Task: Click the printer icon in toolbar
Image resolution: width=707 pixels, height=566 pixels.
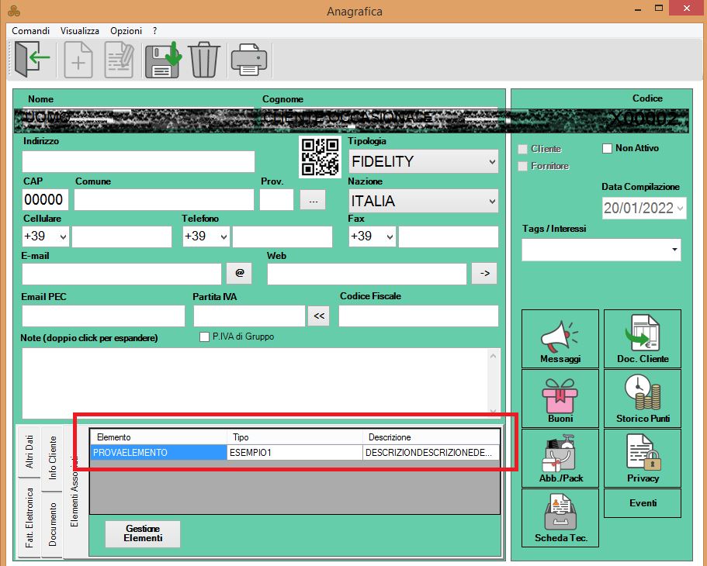Action: point(249,60)
